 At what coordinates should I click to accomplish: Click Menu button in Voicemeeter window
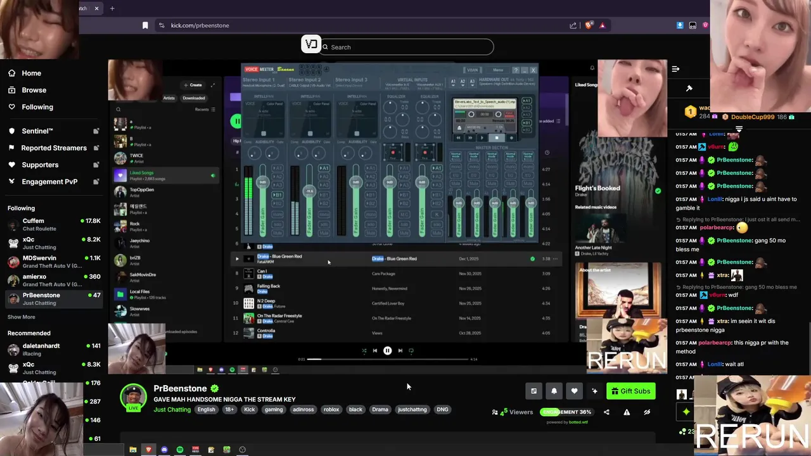(498, 70)
